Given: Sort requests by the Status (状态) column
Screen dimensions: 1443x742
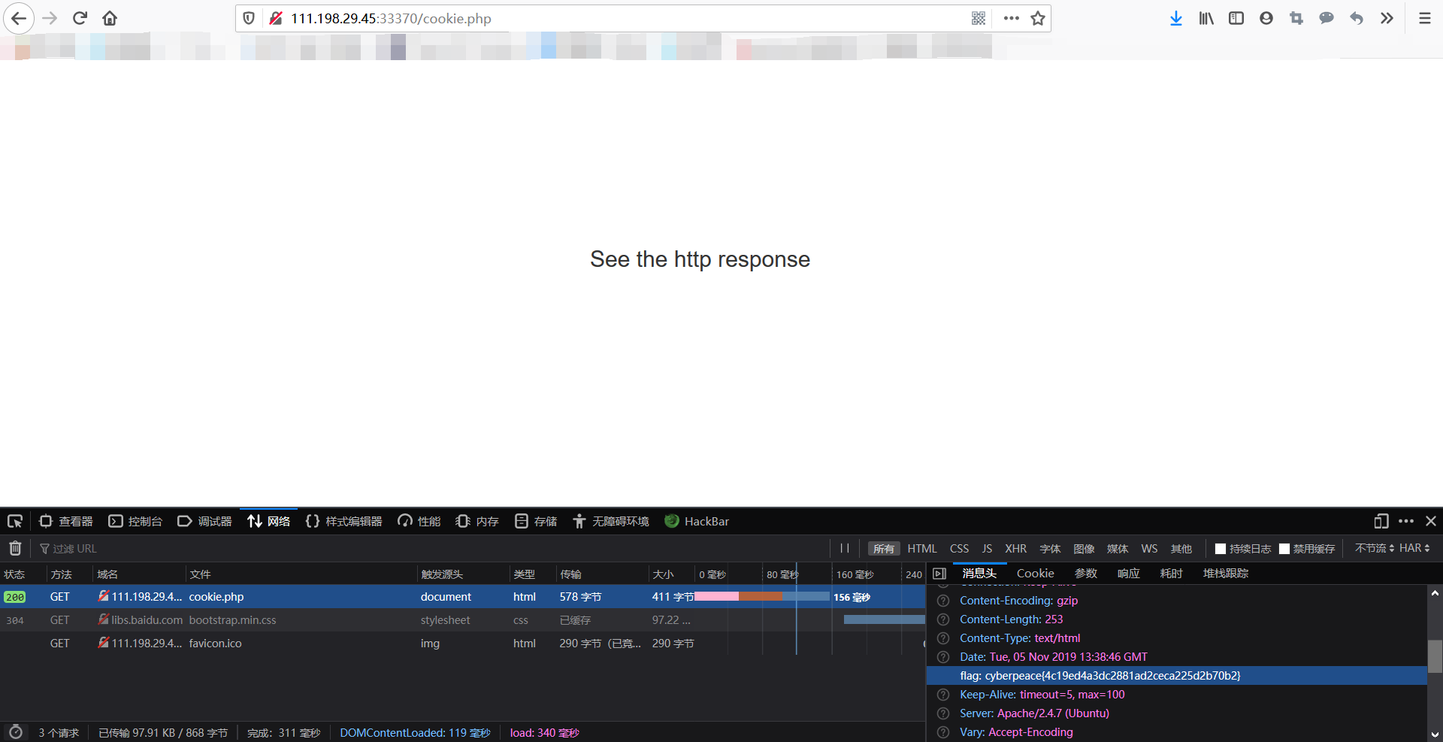Looking at the screenshot, I should coord(23,574).
